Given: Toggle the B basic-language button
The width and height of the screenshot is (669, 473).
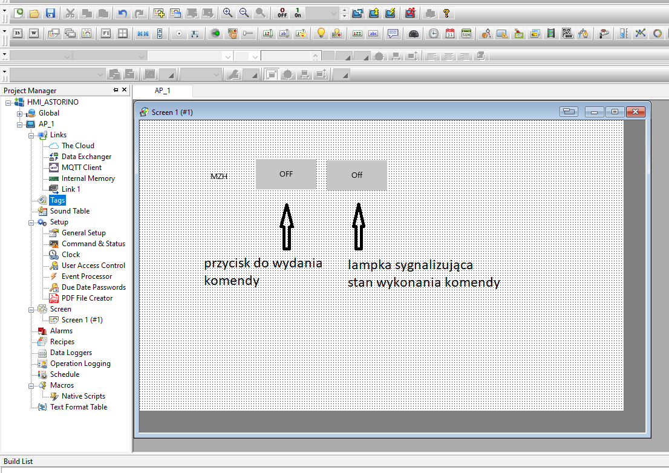Looking at the screenshot, I should point(18,33).
